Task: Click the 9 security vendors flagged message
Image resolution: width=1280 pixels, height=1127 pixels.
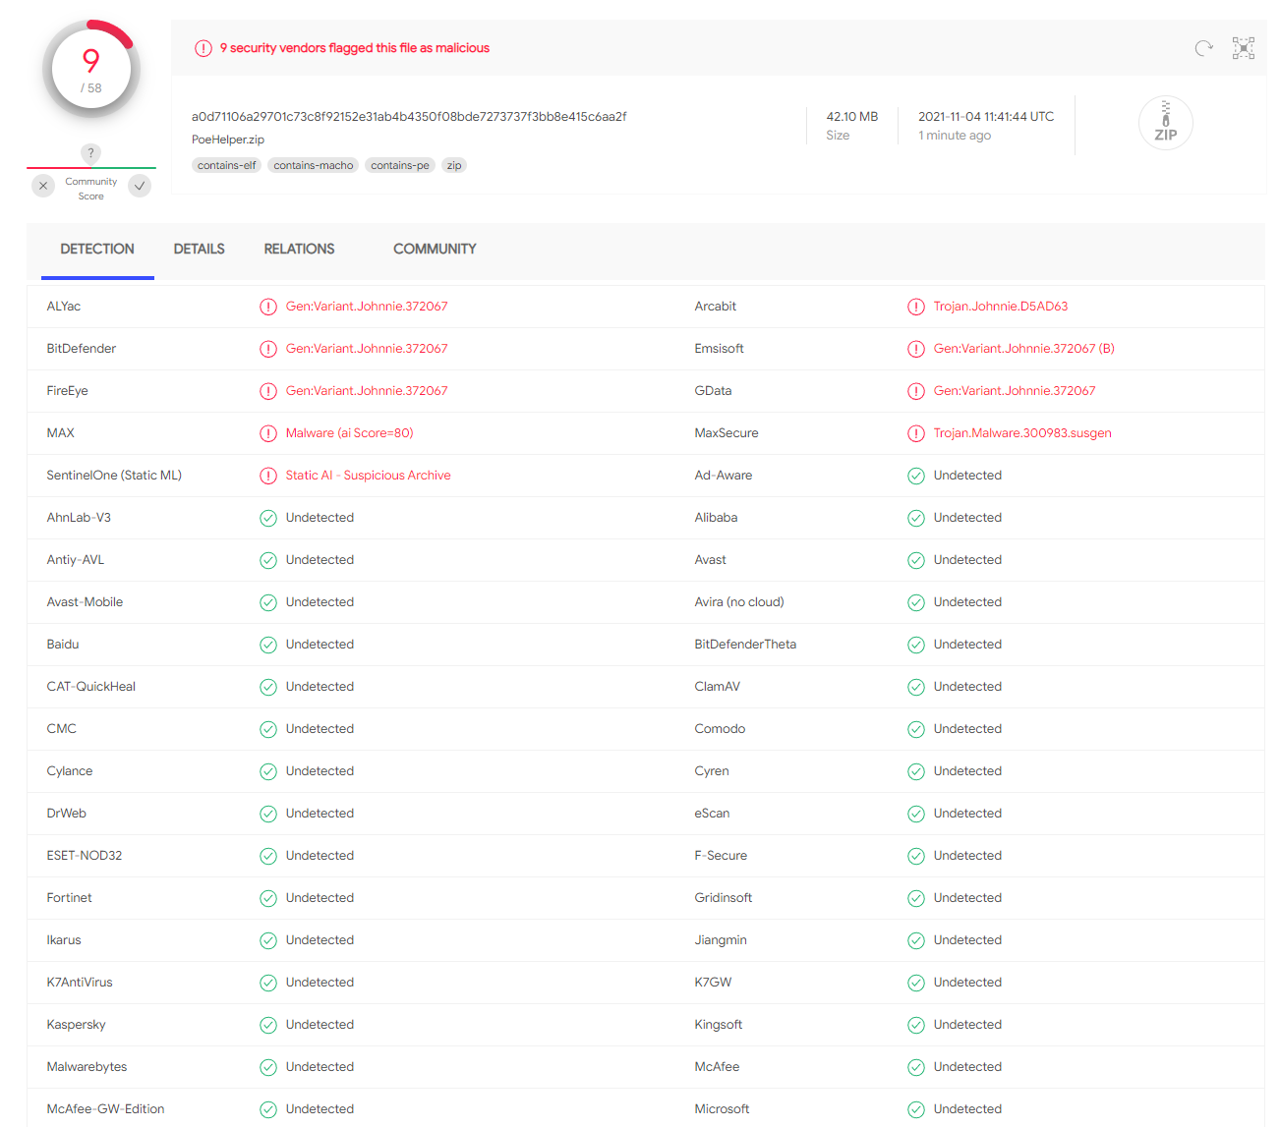Action: click(355, 48)
